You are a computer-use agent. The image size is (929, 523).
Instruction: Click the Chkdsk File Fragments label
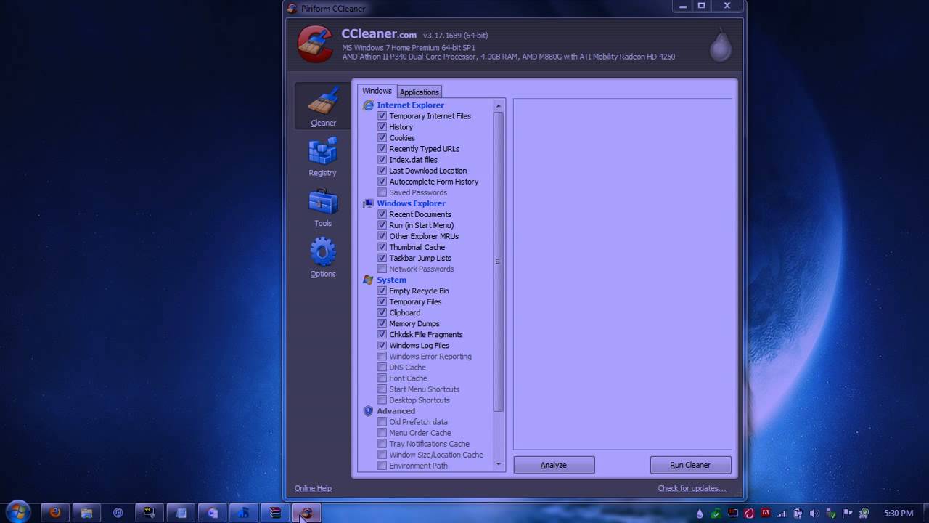tap(426, 335)
